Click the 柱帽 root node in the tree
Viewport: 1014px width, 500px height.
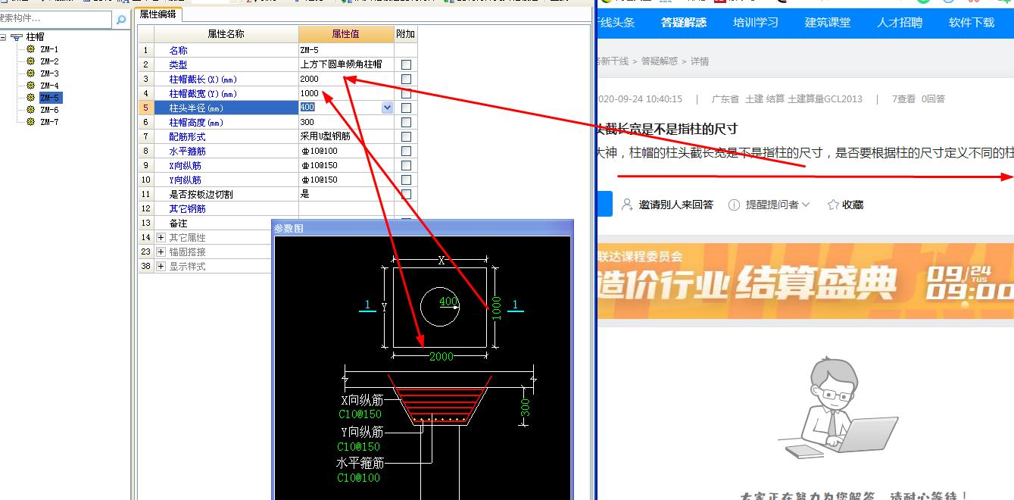(x=35, y=36)
